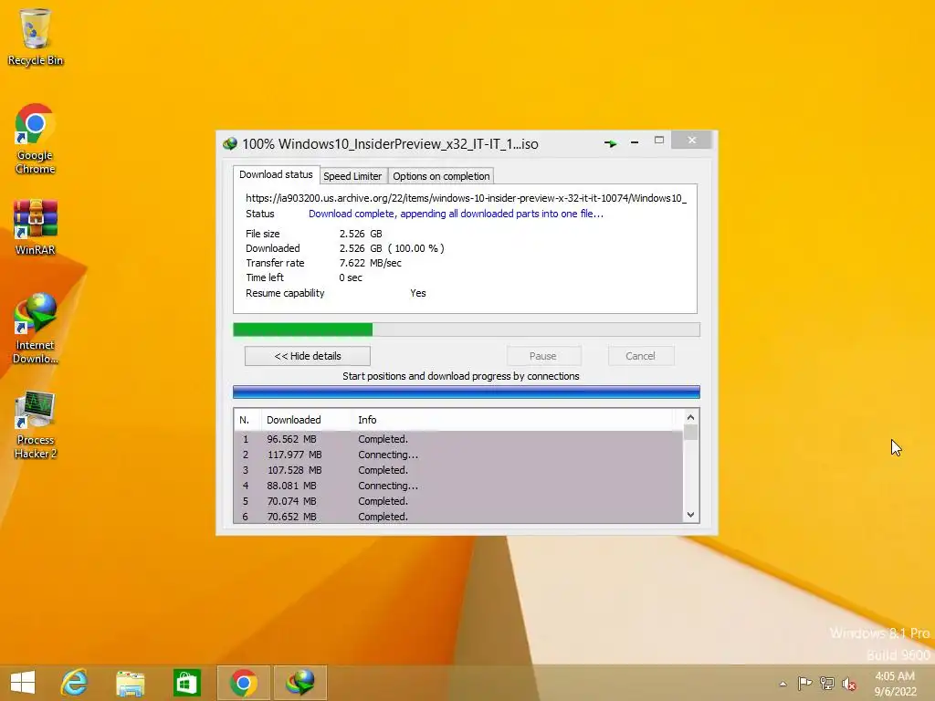This screenshot has width=935, height=701.
Task: Open the network tray icon
Action: (x=827, y=683)
